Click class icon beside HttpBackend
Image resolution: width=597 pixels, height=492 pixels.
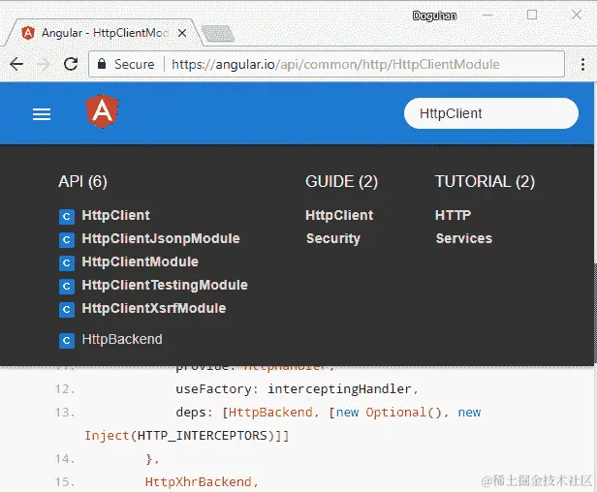67,341
